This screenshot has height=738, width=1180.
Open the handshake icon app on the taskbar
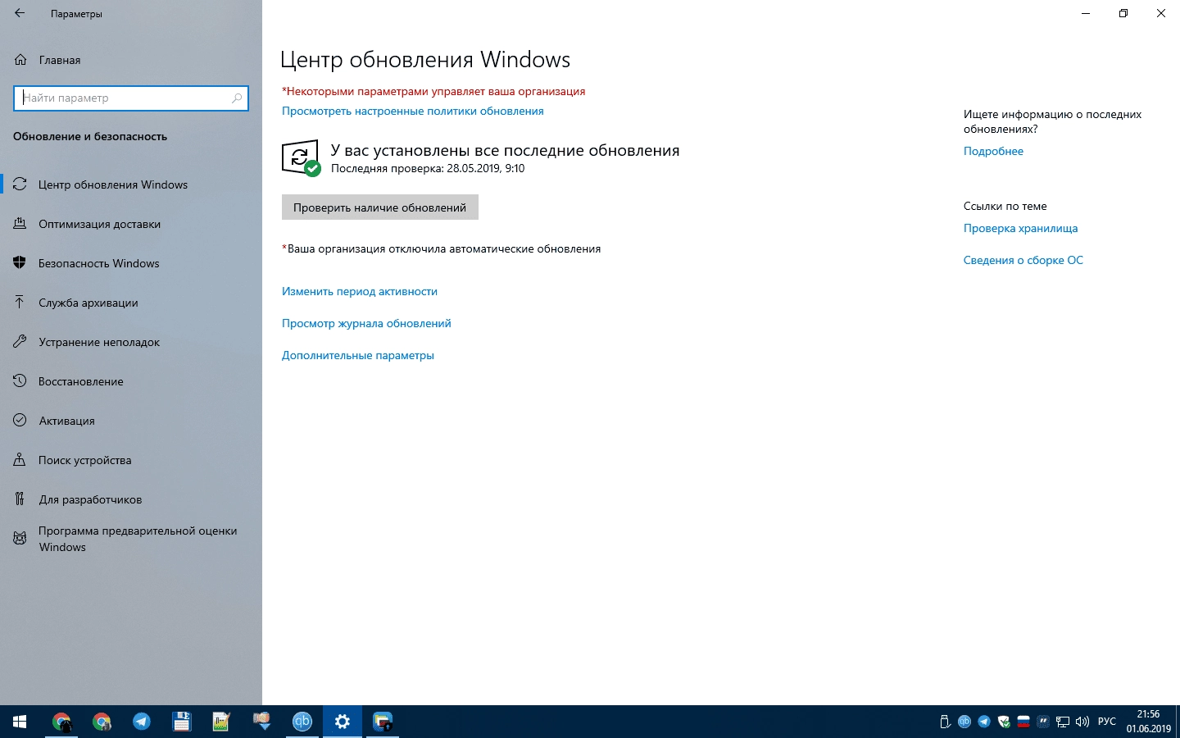[261, 722]
